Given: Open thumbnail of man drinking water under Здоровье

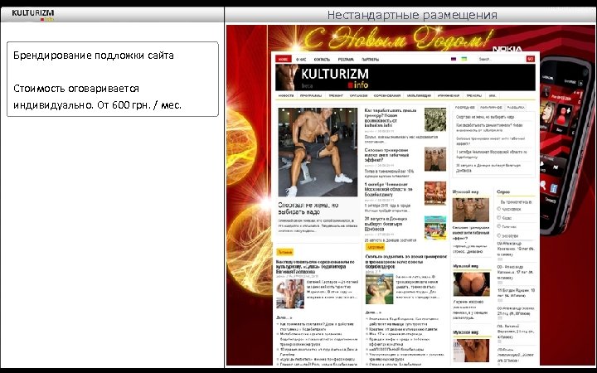Looking at the screenshot, I should click(x=379, y=288).
